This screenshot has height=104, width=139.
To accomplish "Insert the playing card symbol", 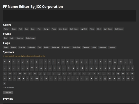I will pos(105,79).
